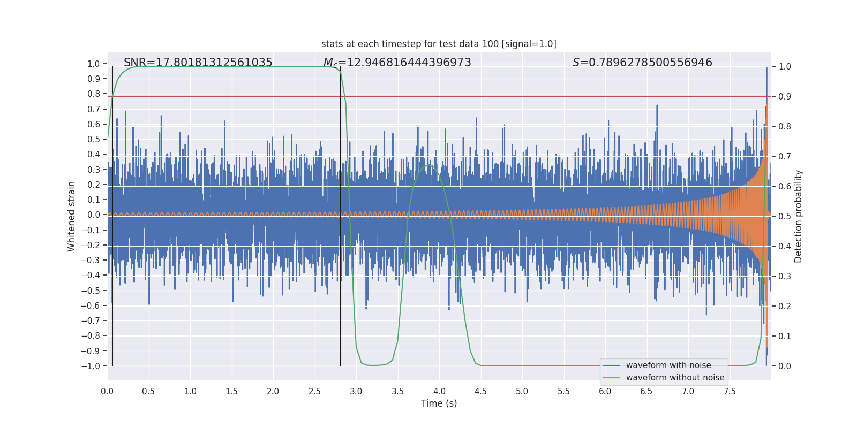Image resolution: width=857 pixels, height=428 pixels.
Task: Click the 6.0 tick label on the time axis
Action: (605, 392)
